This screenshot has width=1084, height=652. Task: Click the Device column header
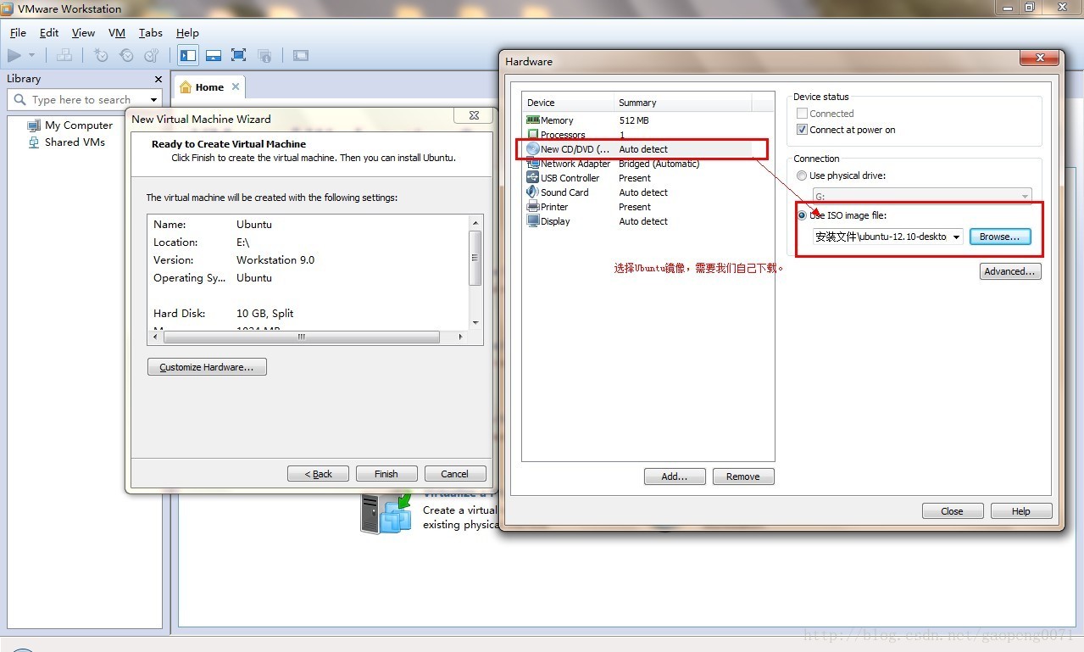568,103
